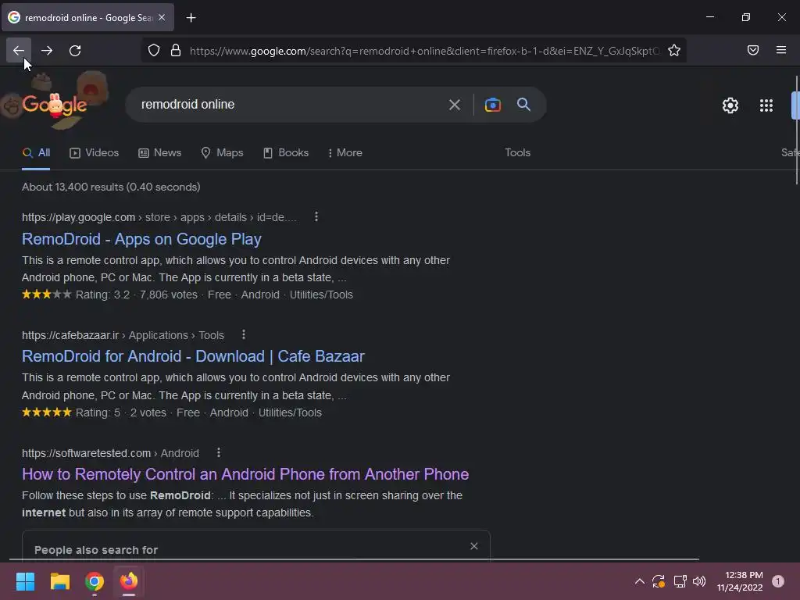Click the play.google.com breadcrumb URL
The image size is (800, 600).
tap(159, 217)
